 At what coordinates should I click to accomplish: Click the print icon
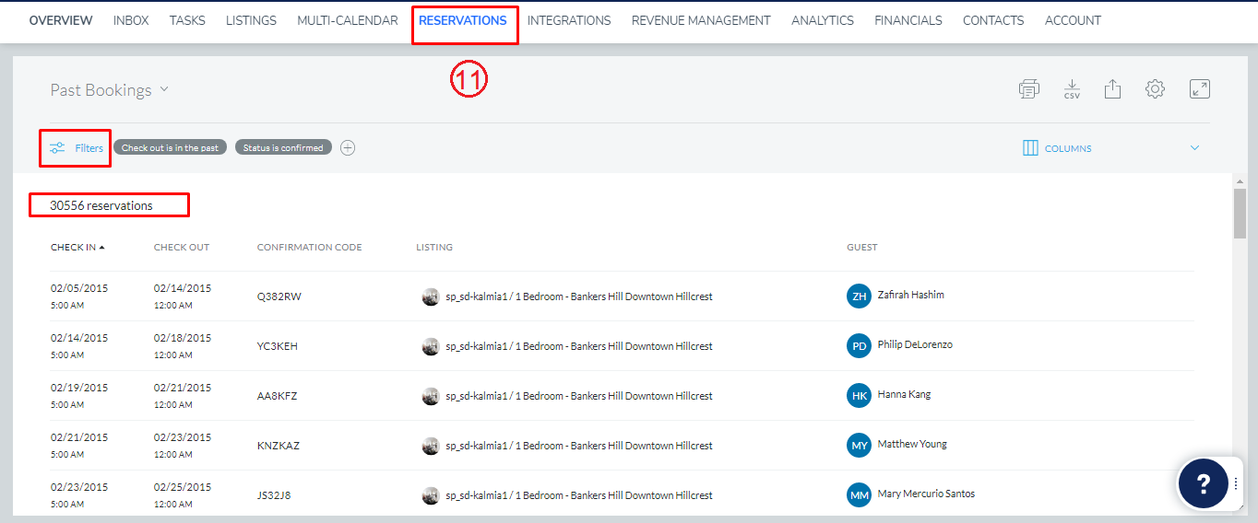[x=1029, y=89]
